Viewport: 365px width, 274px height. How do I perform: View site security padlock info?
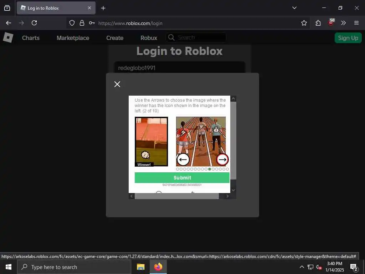tap(82, 23)
